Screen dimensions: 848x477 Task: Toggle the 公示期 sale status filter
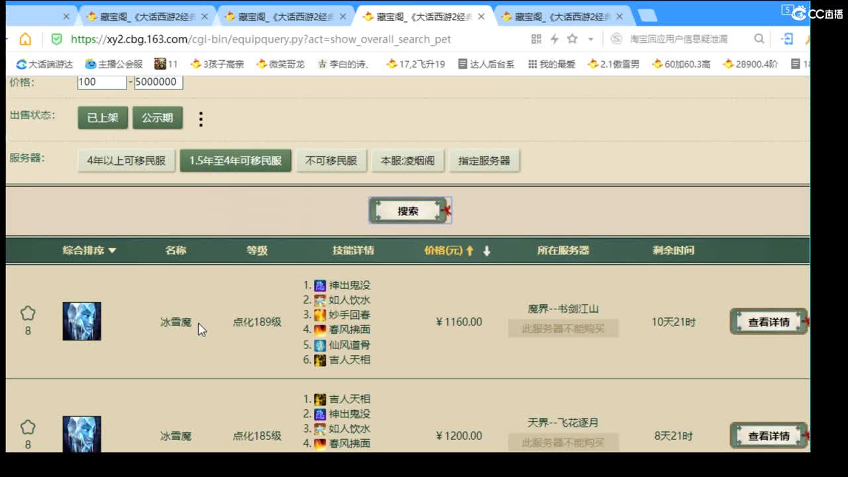(x=157, y=117)
